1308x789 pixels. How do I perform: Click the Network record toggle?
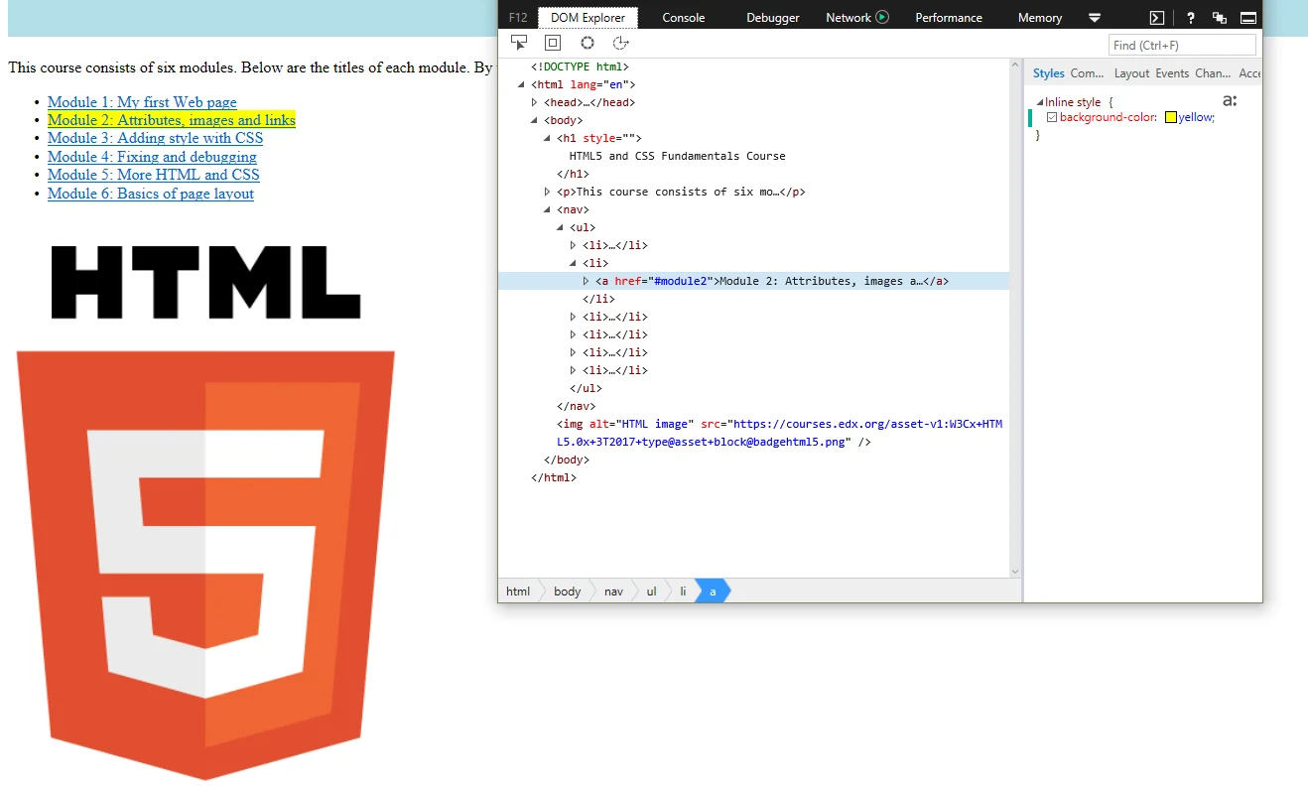click(x=882, y=16)
